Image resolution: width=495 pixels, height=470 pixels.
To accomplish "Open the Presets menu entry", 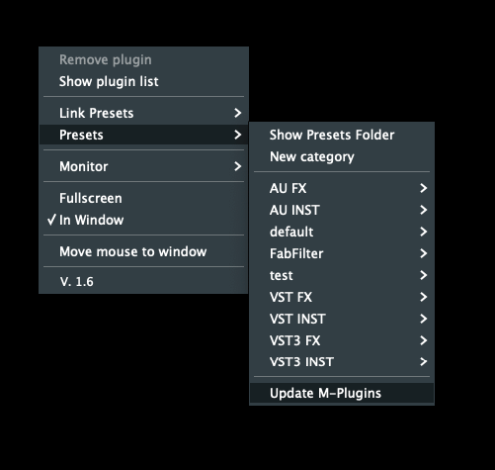I will coord(143,135).
